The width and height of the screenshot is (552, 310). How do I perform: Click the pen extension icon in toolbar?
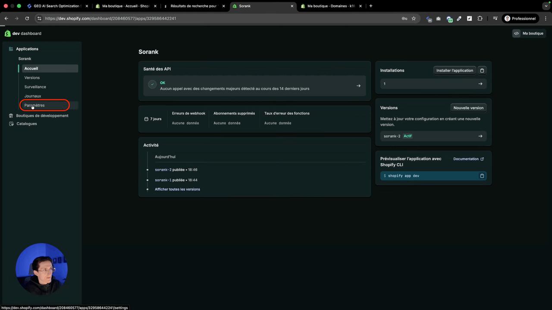pos(459,19)
